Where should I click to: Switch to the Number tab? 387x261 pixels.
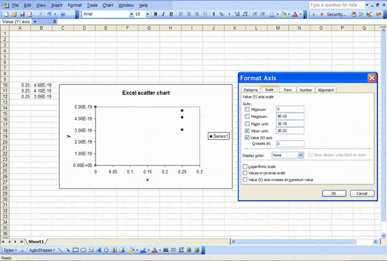(305, 90)
